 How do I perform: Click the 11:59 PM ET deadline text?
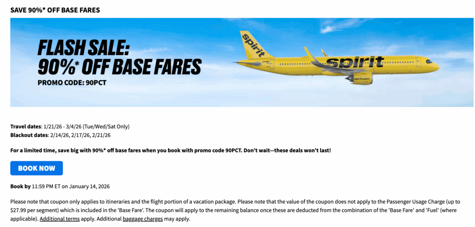(x=46, y=186)
